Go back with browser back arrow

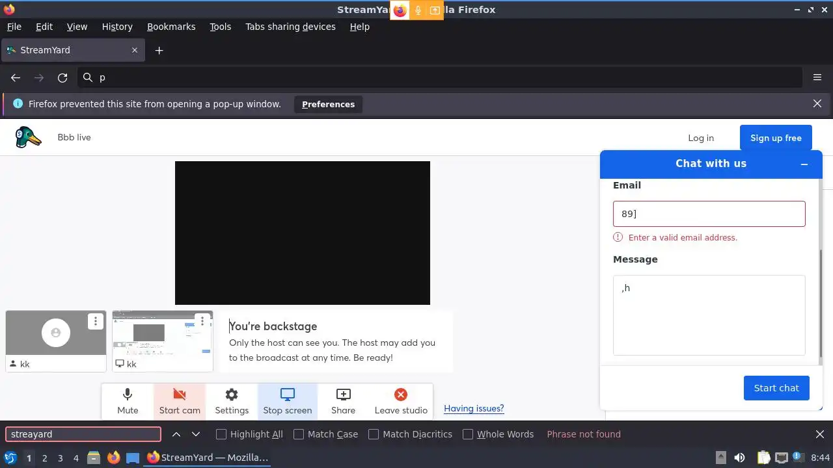pos(16,77)
